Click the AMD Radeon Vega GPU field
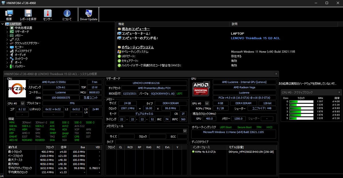Viewport: 343px width, 178px height. click(244, 87)
